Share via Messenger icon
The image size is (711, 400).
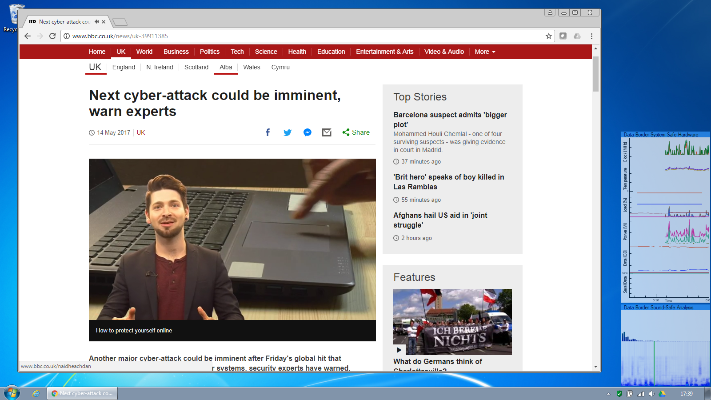[x=307, y=132]
